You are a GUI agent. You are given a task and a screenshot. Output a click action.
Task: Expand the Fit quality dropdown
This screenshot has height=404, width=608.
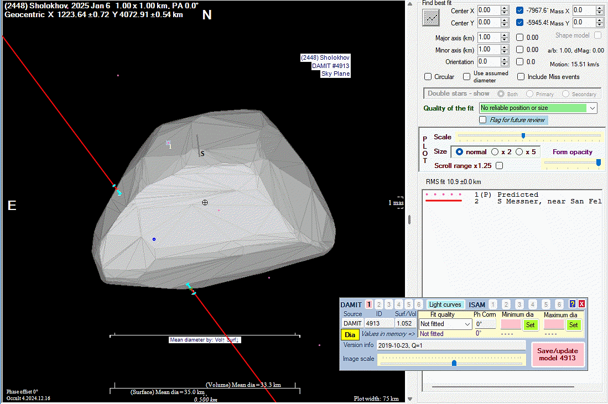coord(467,324)
